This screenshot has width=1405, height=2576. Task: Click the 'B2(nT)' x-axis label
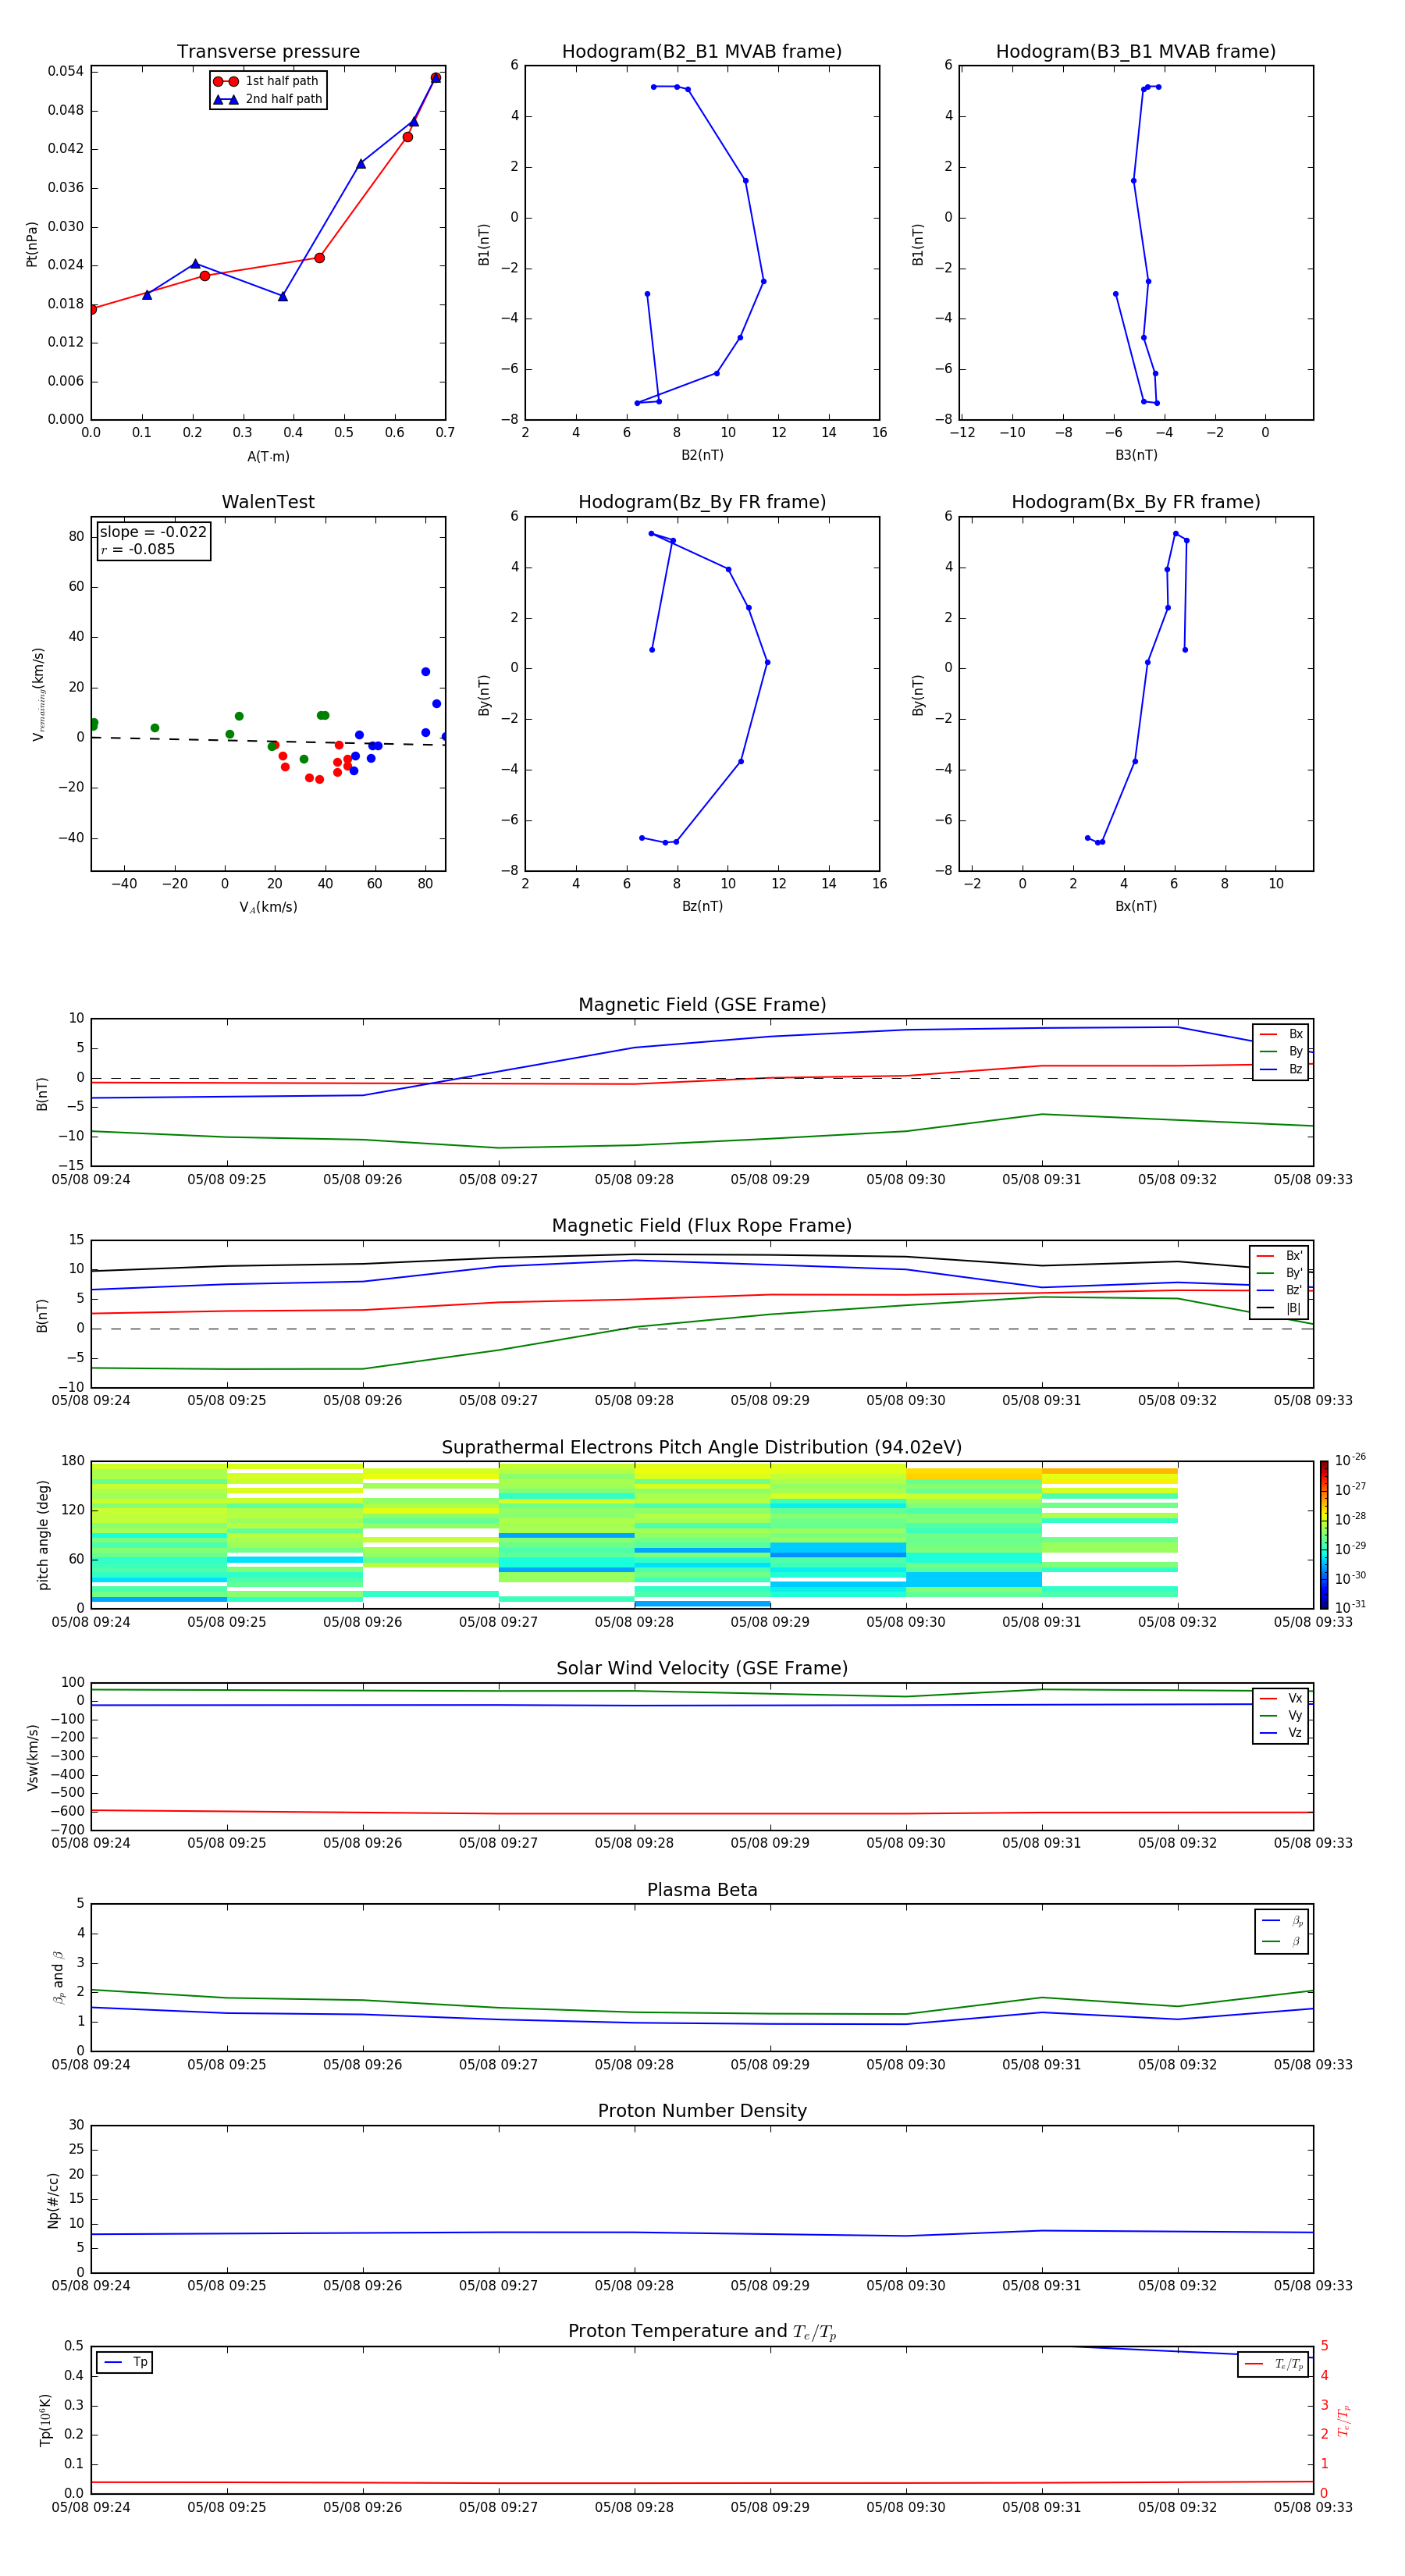coord(702,455)
